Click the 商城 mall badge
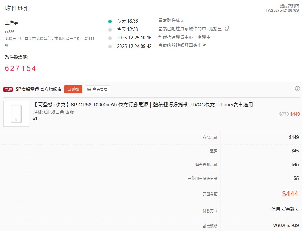Screen dimensions: 302x231 click(x=8, y=90)
